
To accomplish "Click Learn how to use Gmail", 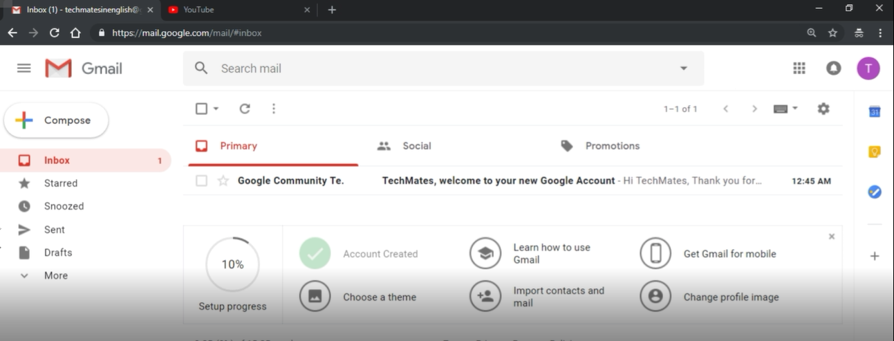I will tap(552, 253).
